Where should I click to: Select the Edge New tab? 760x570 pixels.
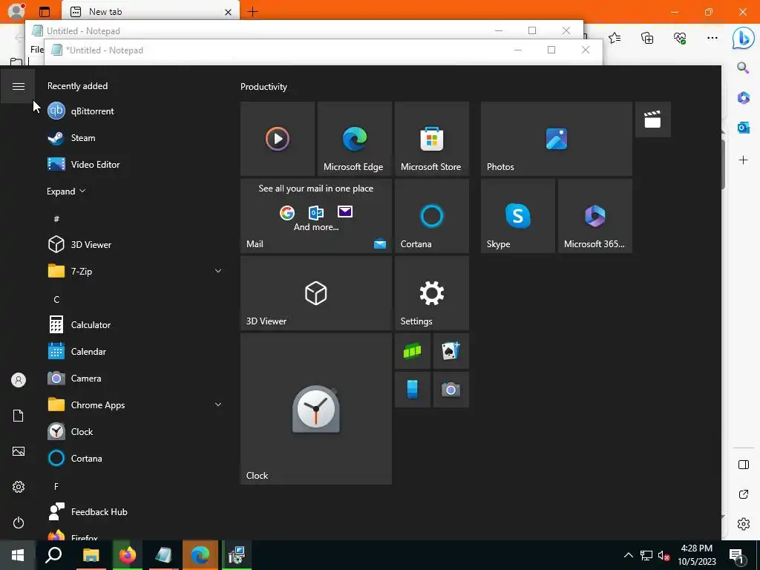150,12
